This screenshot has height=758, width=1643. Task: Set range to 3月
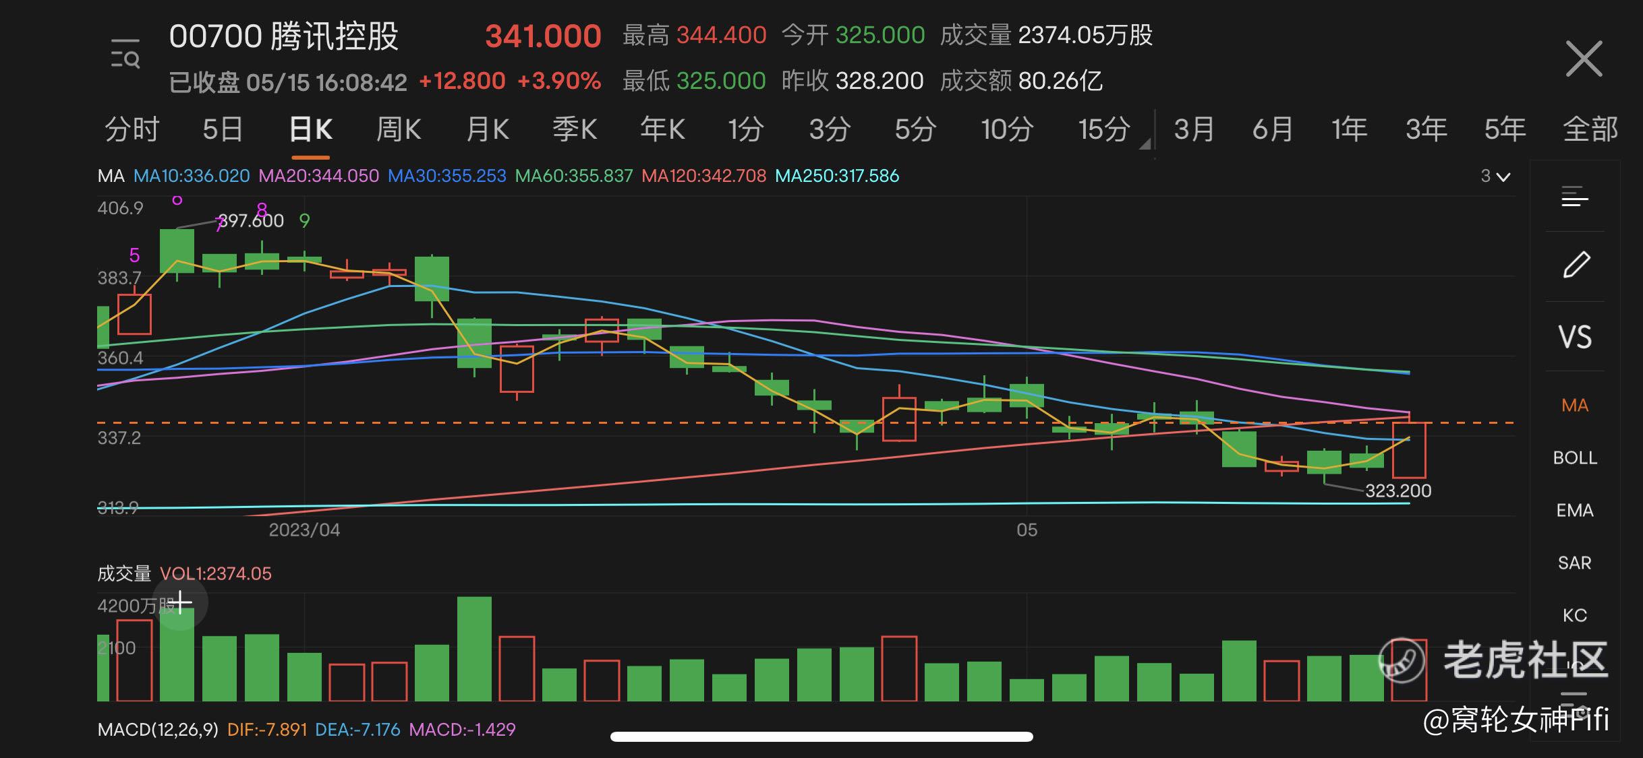click(1194, 129)
